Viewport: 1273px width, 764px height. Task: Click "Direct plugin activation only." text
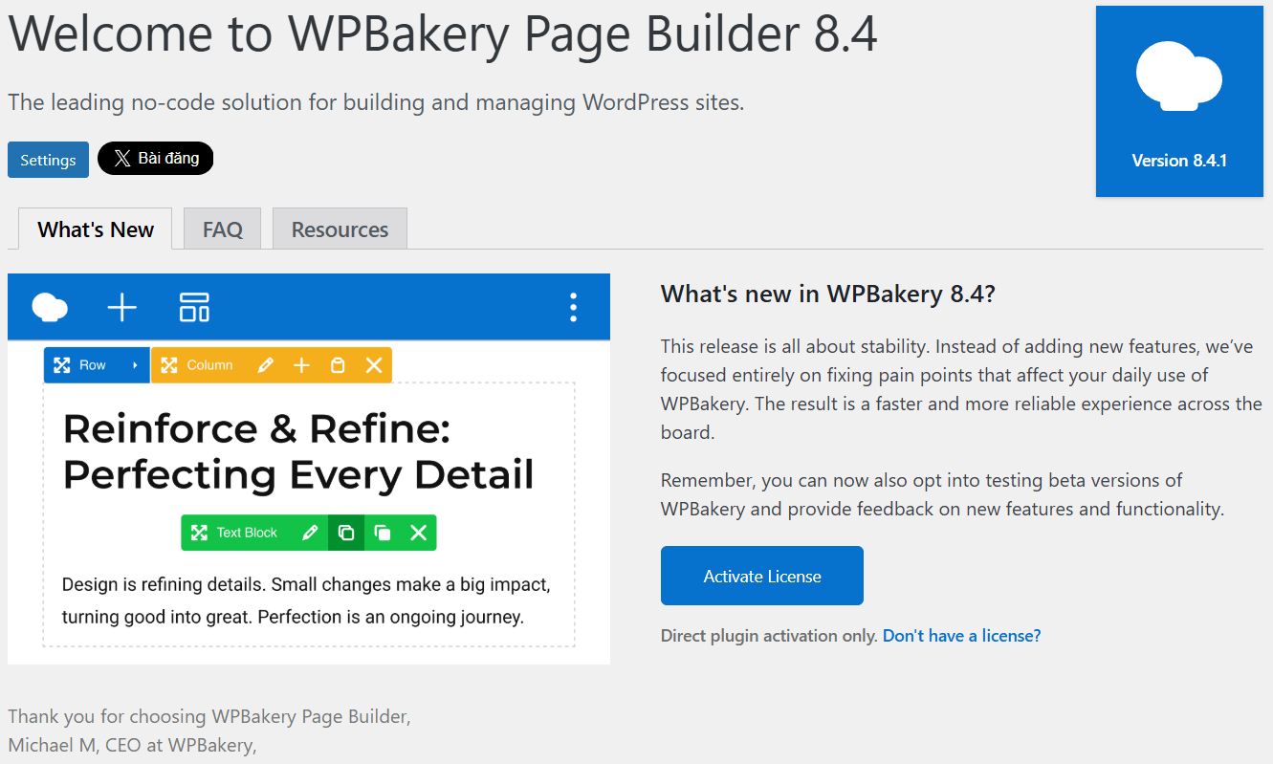(x=769, y=636)
